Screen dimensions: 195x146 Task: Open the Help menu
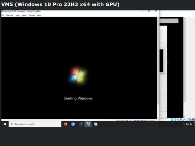(x=39, y=15)
